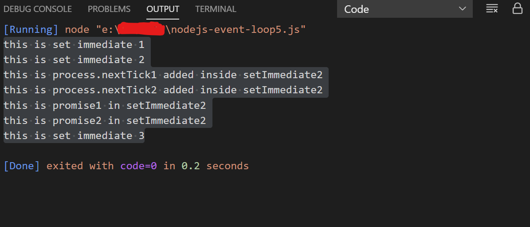Click the process.nextTick2 output line
Screen dimensions: 530x227
[163, 90]
